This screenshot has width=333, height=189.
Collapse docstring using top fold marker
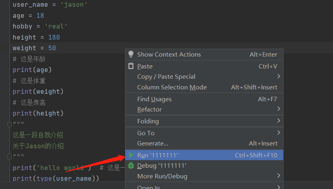(x=10, y=125)
